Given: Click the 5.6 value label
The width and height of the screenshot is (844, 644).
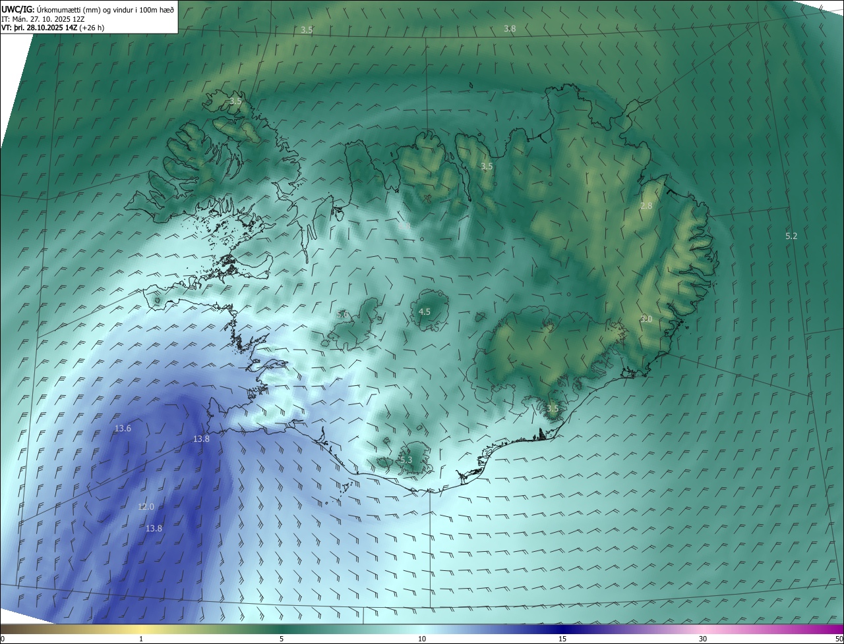Looking at the screenshot, I should tap(342, 315).
